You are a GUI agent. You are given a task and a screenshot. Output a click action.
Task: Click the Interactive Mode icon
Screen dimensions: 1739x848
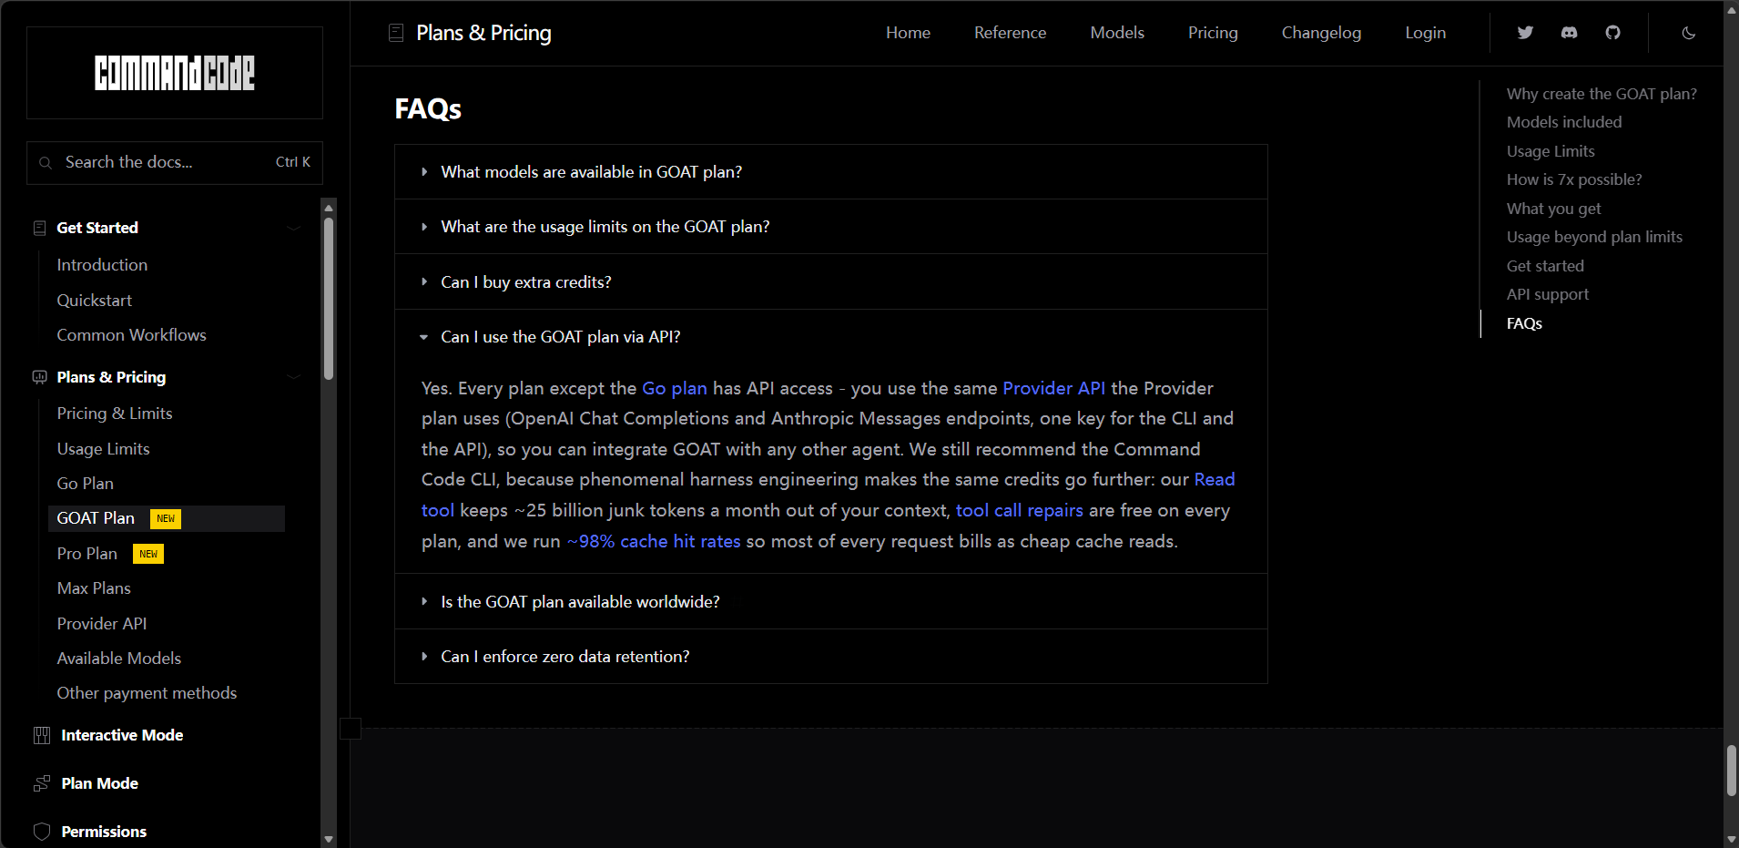(42, 735)
